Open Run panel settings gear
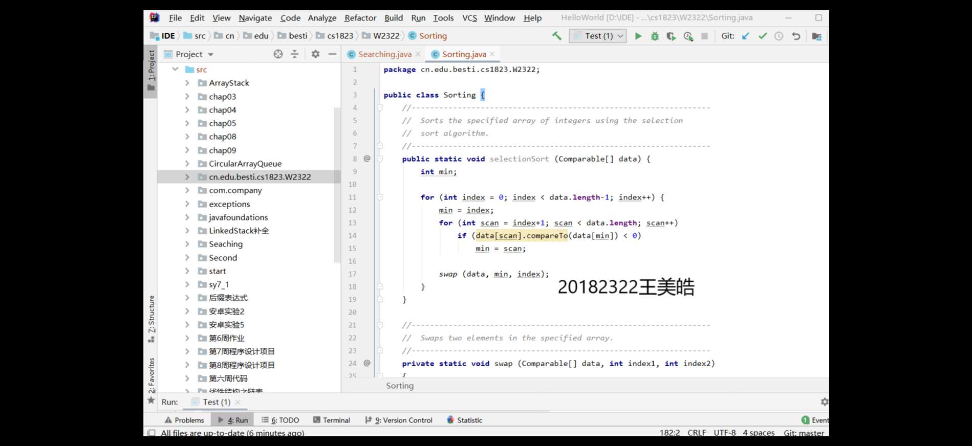The width and height of the screenshot is (972, 446). (824, 402)
